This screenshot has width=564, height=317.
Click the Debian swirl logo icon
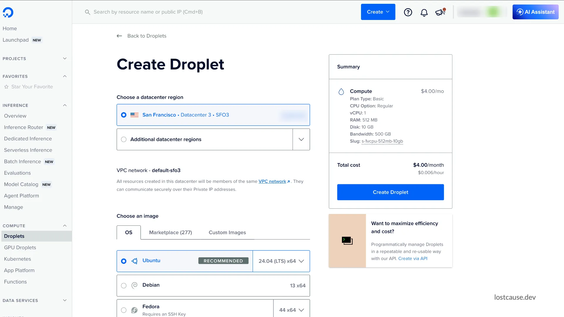pyautogui.click(x=135, y=285)
